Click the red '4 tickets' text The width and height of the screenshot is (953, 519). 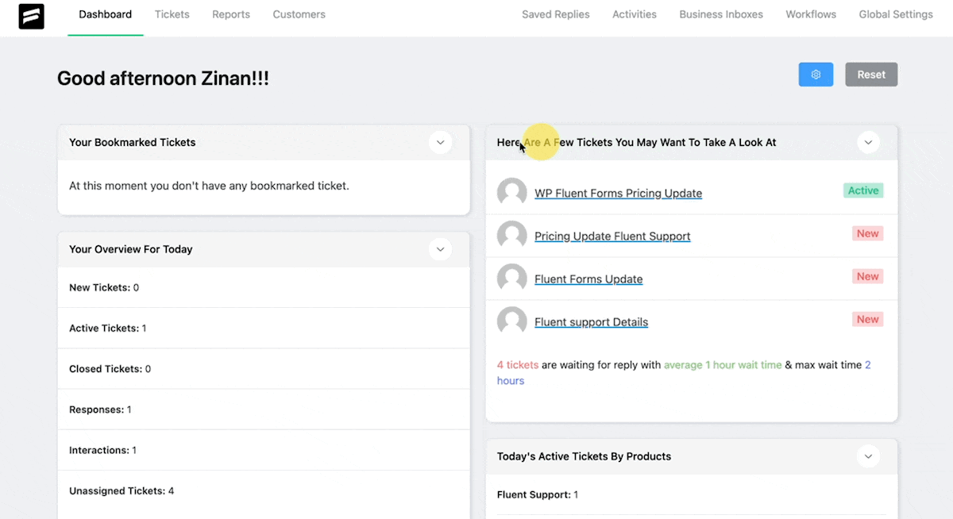pos(518,365)
